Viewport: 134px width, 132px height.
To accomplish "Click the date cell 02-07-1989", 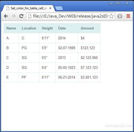I will [67, 48].
